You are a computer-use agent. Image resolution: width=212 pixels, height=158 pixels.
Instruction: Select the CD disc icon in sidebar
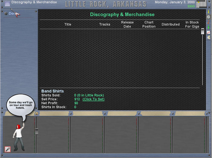click(208, 17)
